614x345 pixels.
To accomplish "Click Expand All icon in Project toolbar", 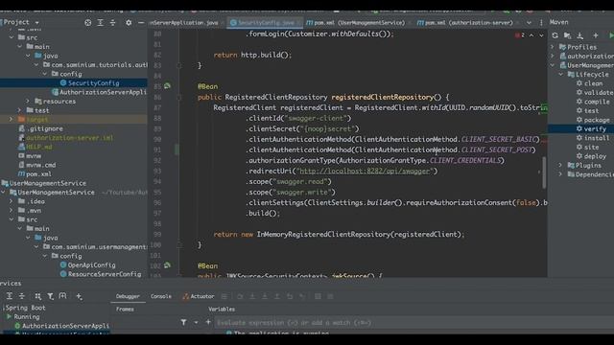I will (x=100, y=23).
